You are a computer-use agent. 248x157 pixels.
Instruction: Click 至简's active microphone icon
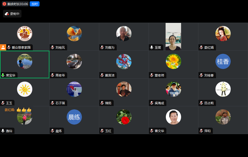click(152, 47)
